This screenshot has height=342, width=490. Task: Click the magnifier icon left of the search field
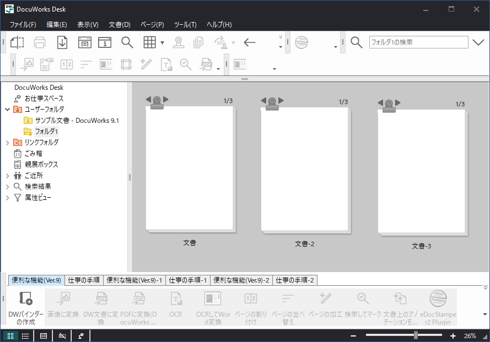pyautogui.click(x=356, y=42)
